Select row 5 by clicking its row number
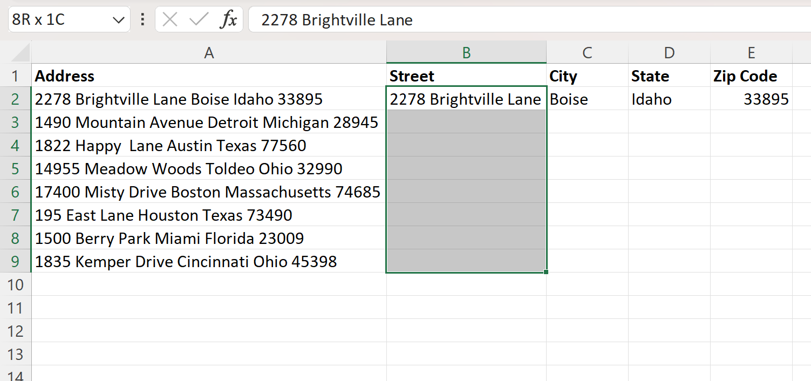 16,168
